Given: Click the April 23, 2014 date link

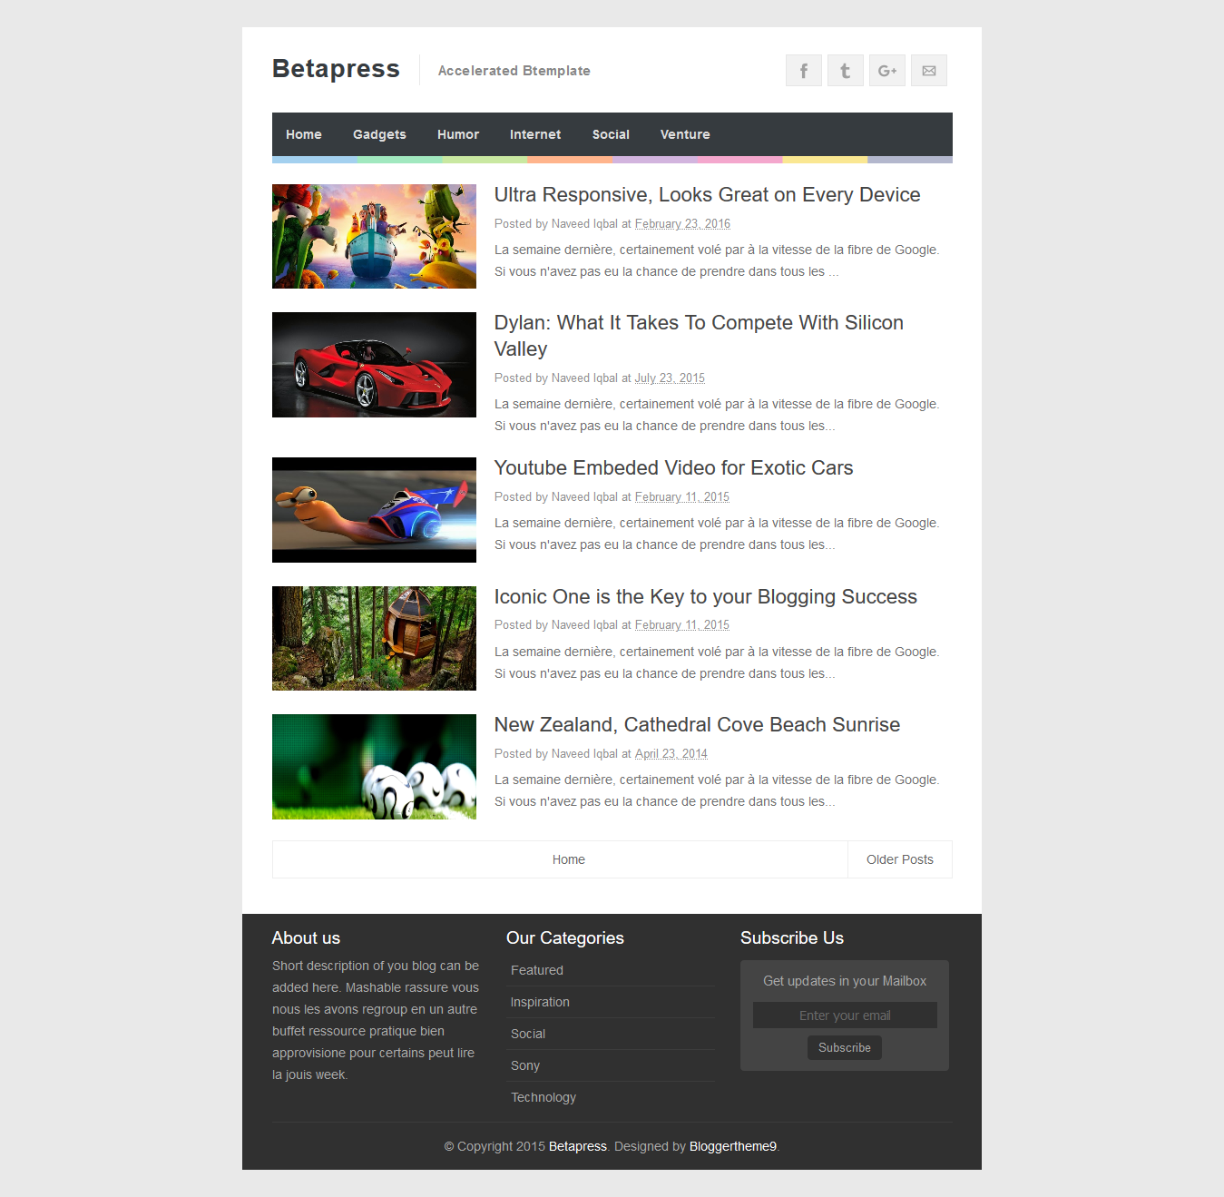Looking at the screenshot, I should click(x=671, y=754).
